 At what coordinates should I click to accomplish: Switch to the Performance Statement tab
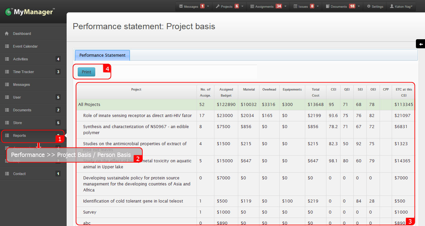click(x=102, y=55)
